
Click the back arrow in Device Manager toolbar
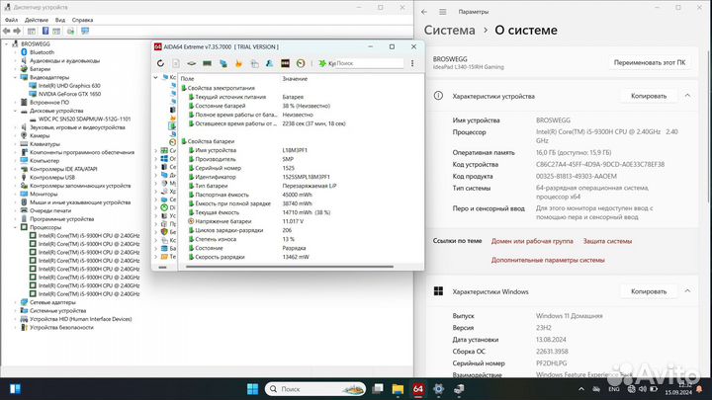pos(8,32)
